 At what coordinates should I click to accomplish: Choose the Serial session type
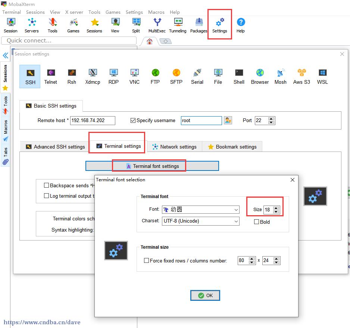197,77
